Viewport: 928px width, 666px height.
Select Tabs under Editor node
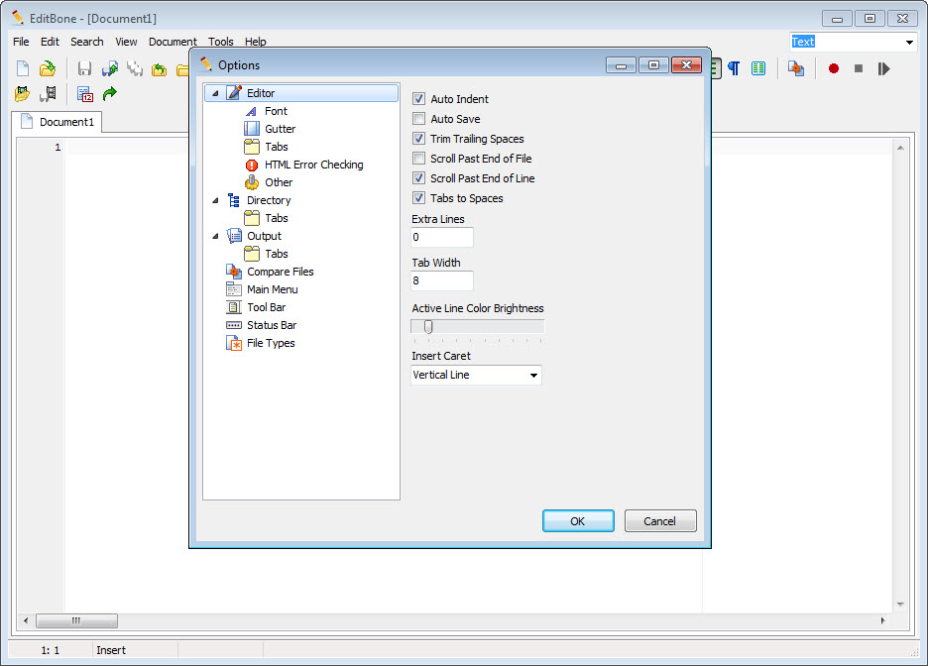(277, 147)
